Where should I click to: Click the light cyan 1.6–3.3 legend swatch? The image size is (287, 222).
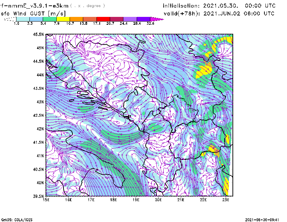click(x=23, y=19)
